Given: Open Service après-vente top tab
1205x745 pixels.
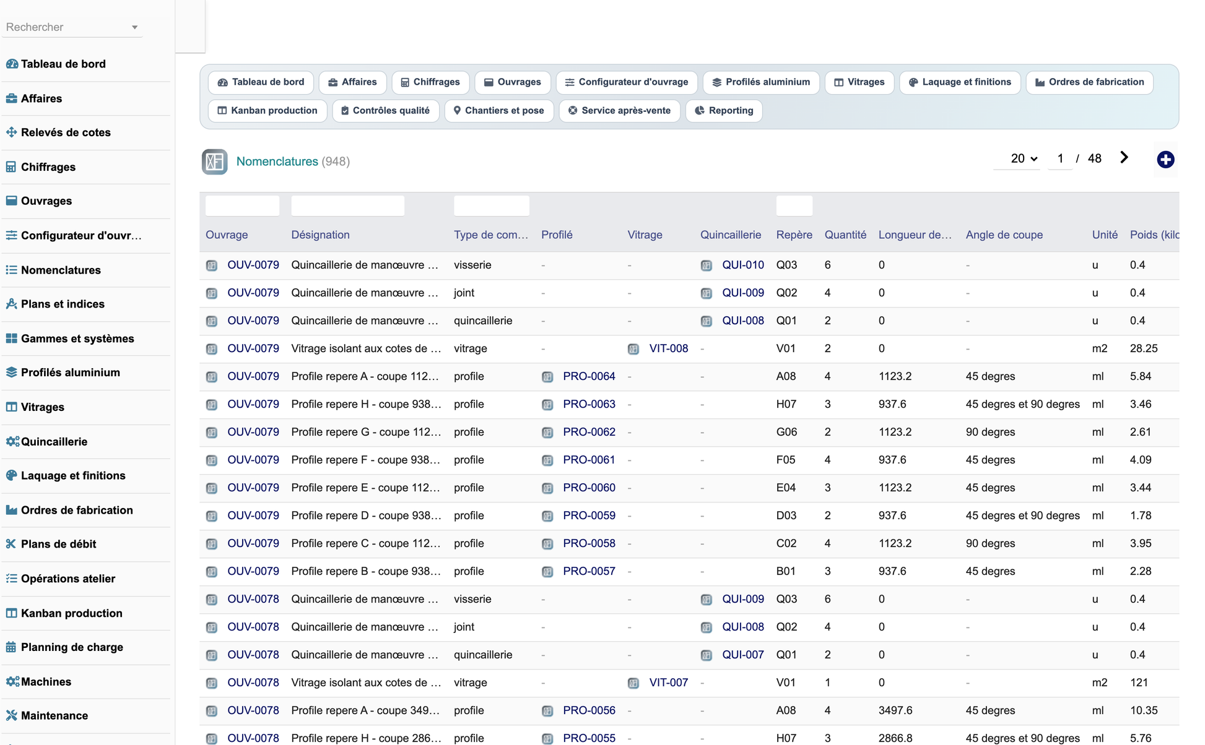Looking at the screenshot, I should (x=619, y=111).
